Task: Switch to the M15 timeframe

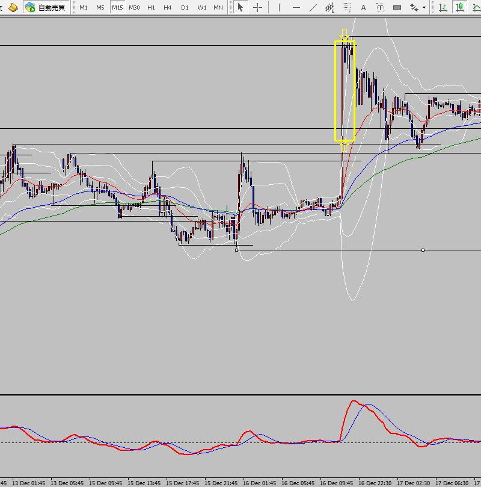Action: pos(117,7)
